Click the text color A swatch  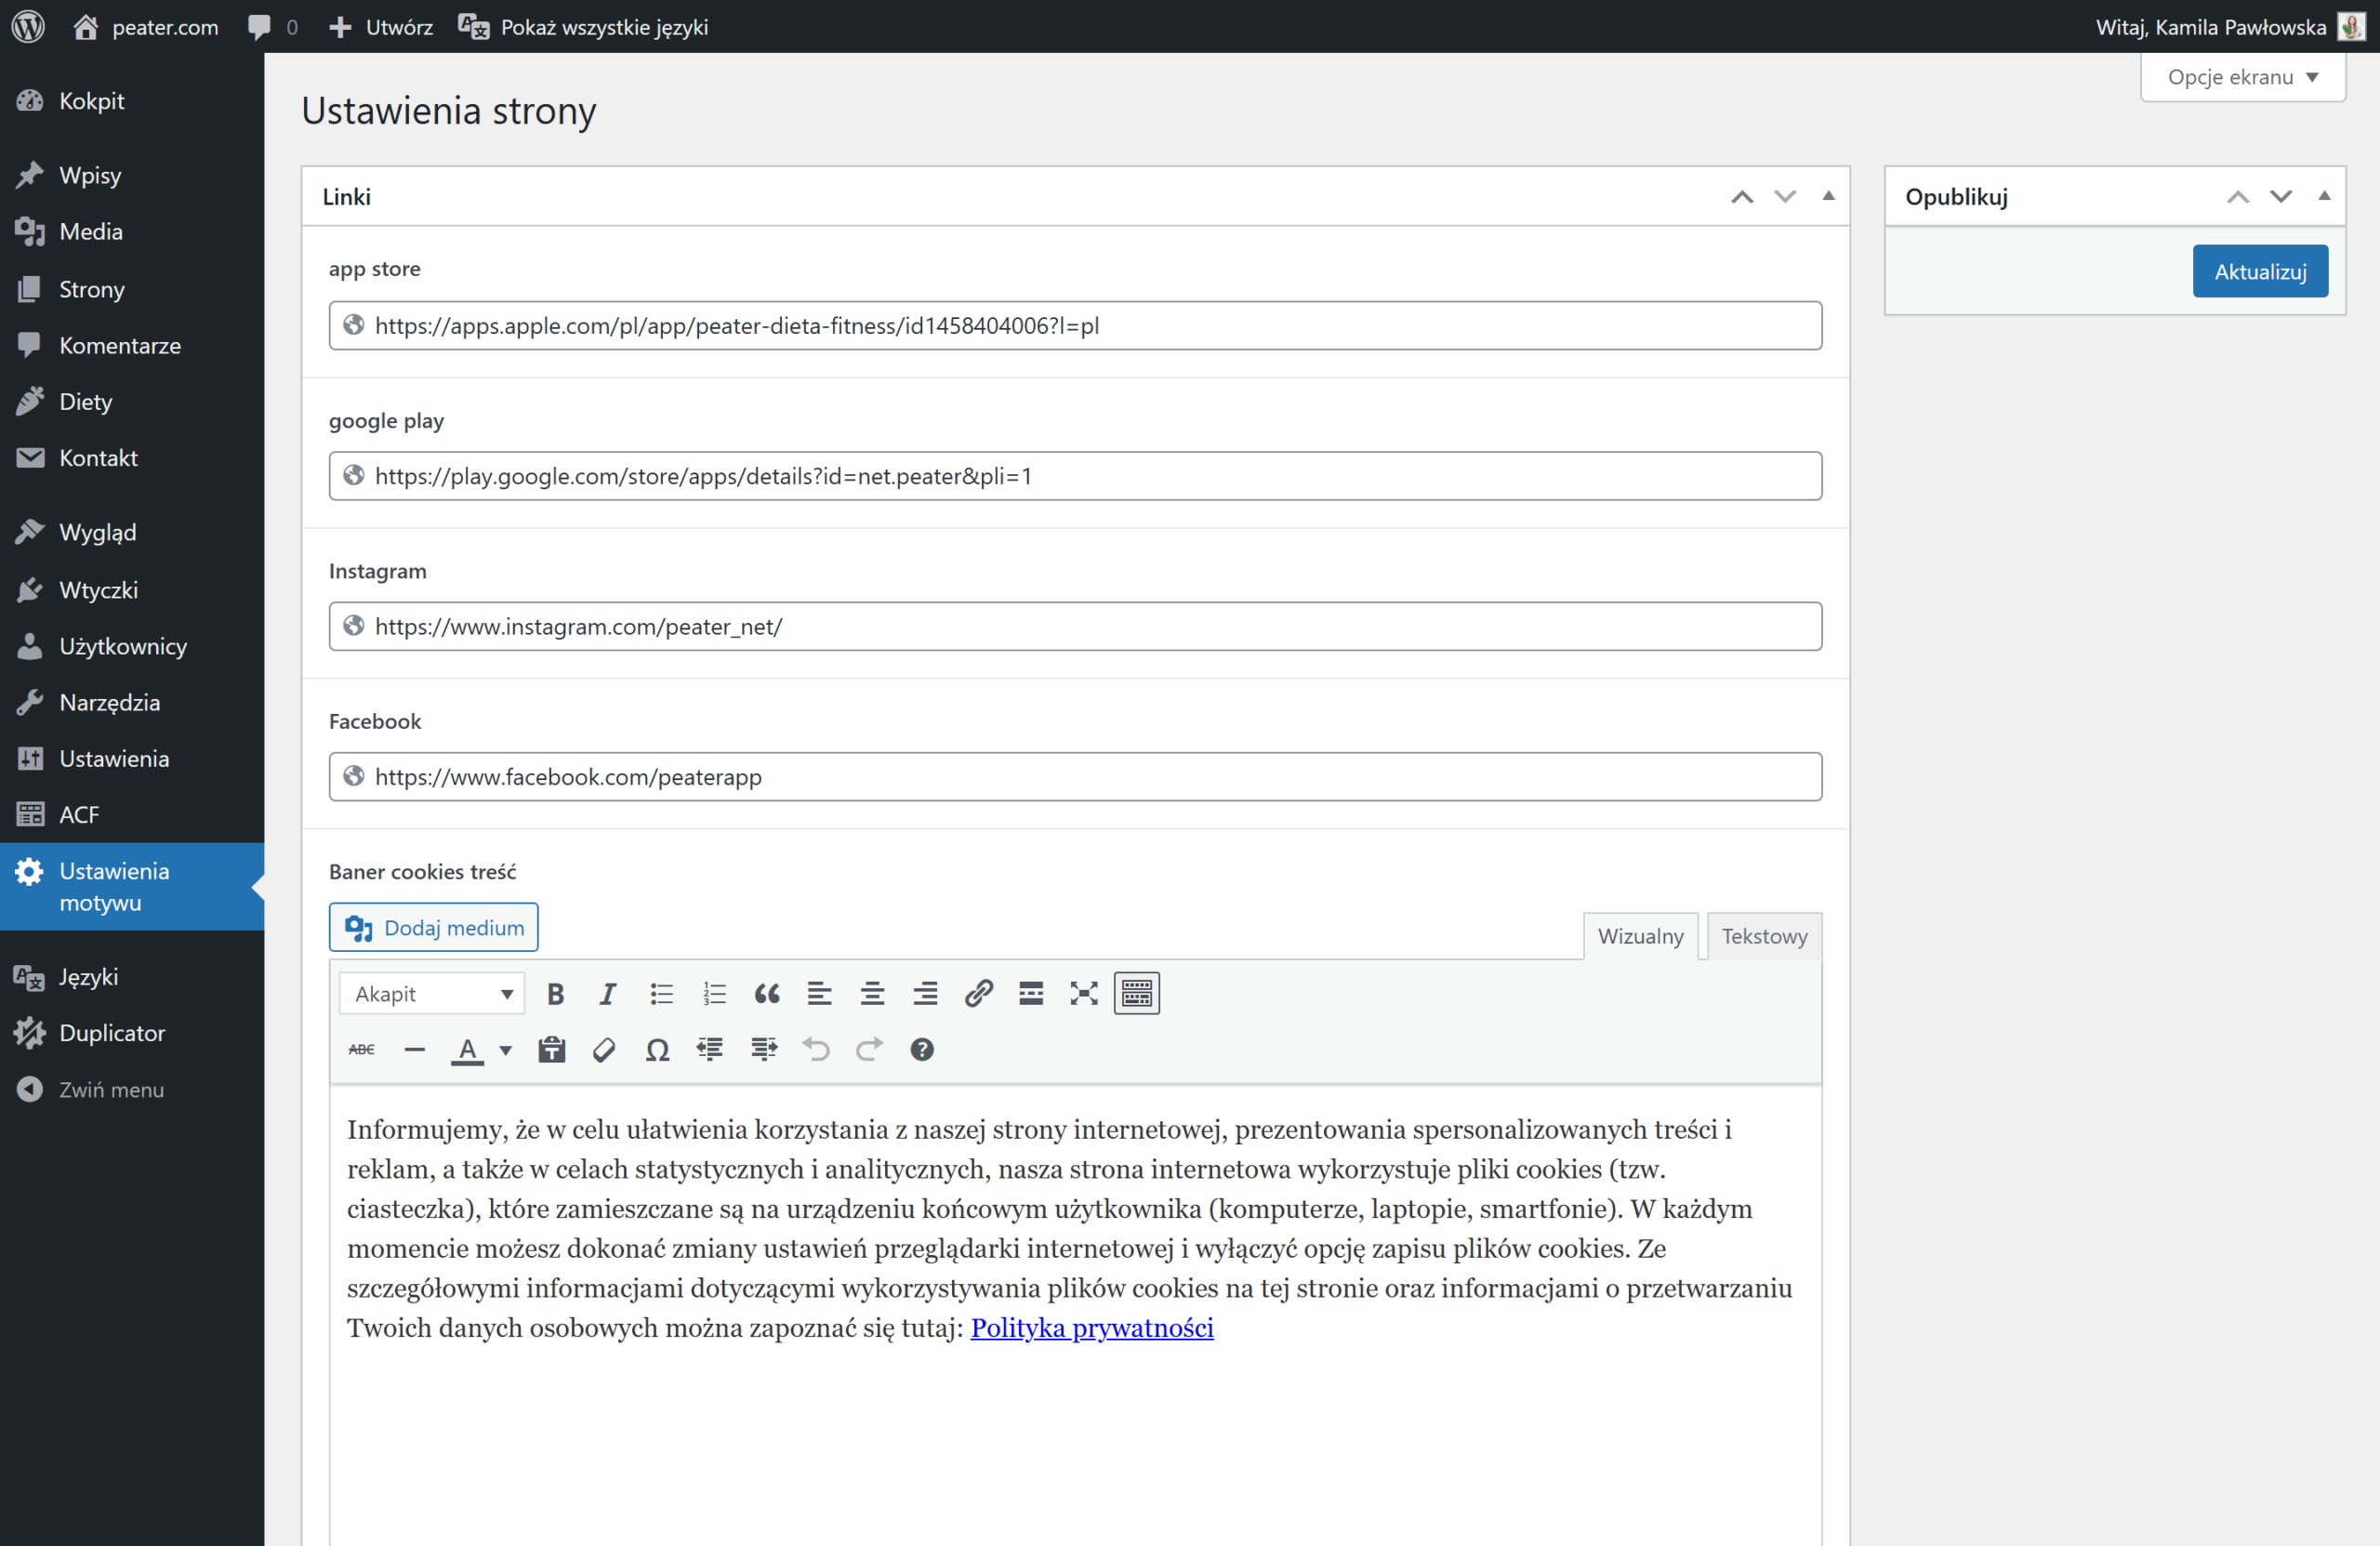coord(467,1049)
